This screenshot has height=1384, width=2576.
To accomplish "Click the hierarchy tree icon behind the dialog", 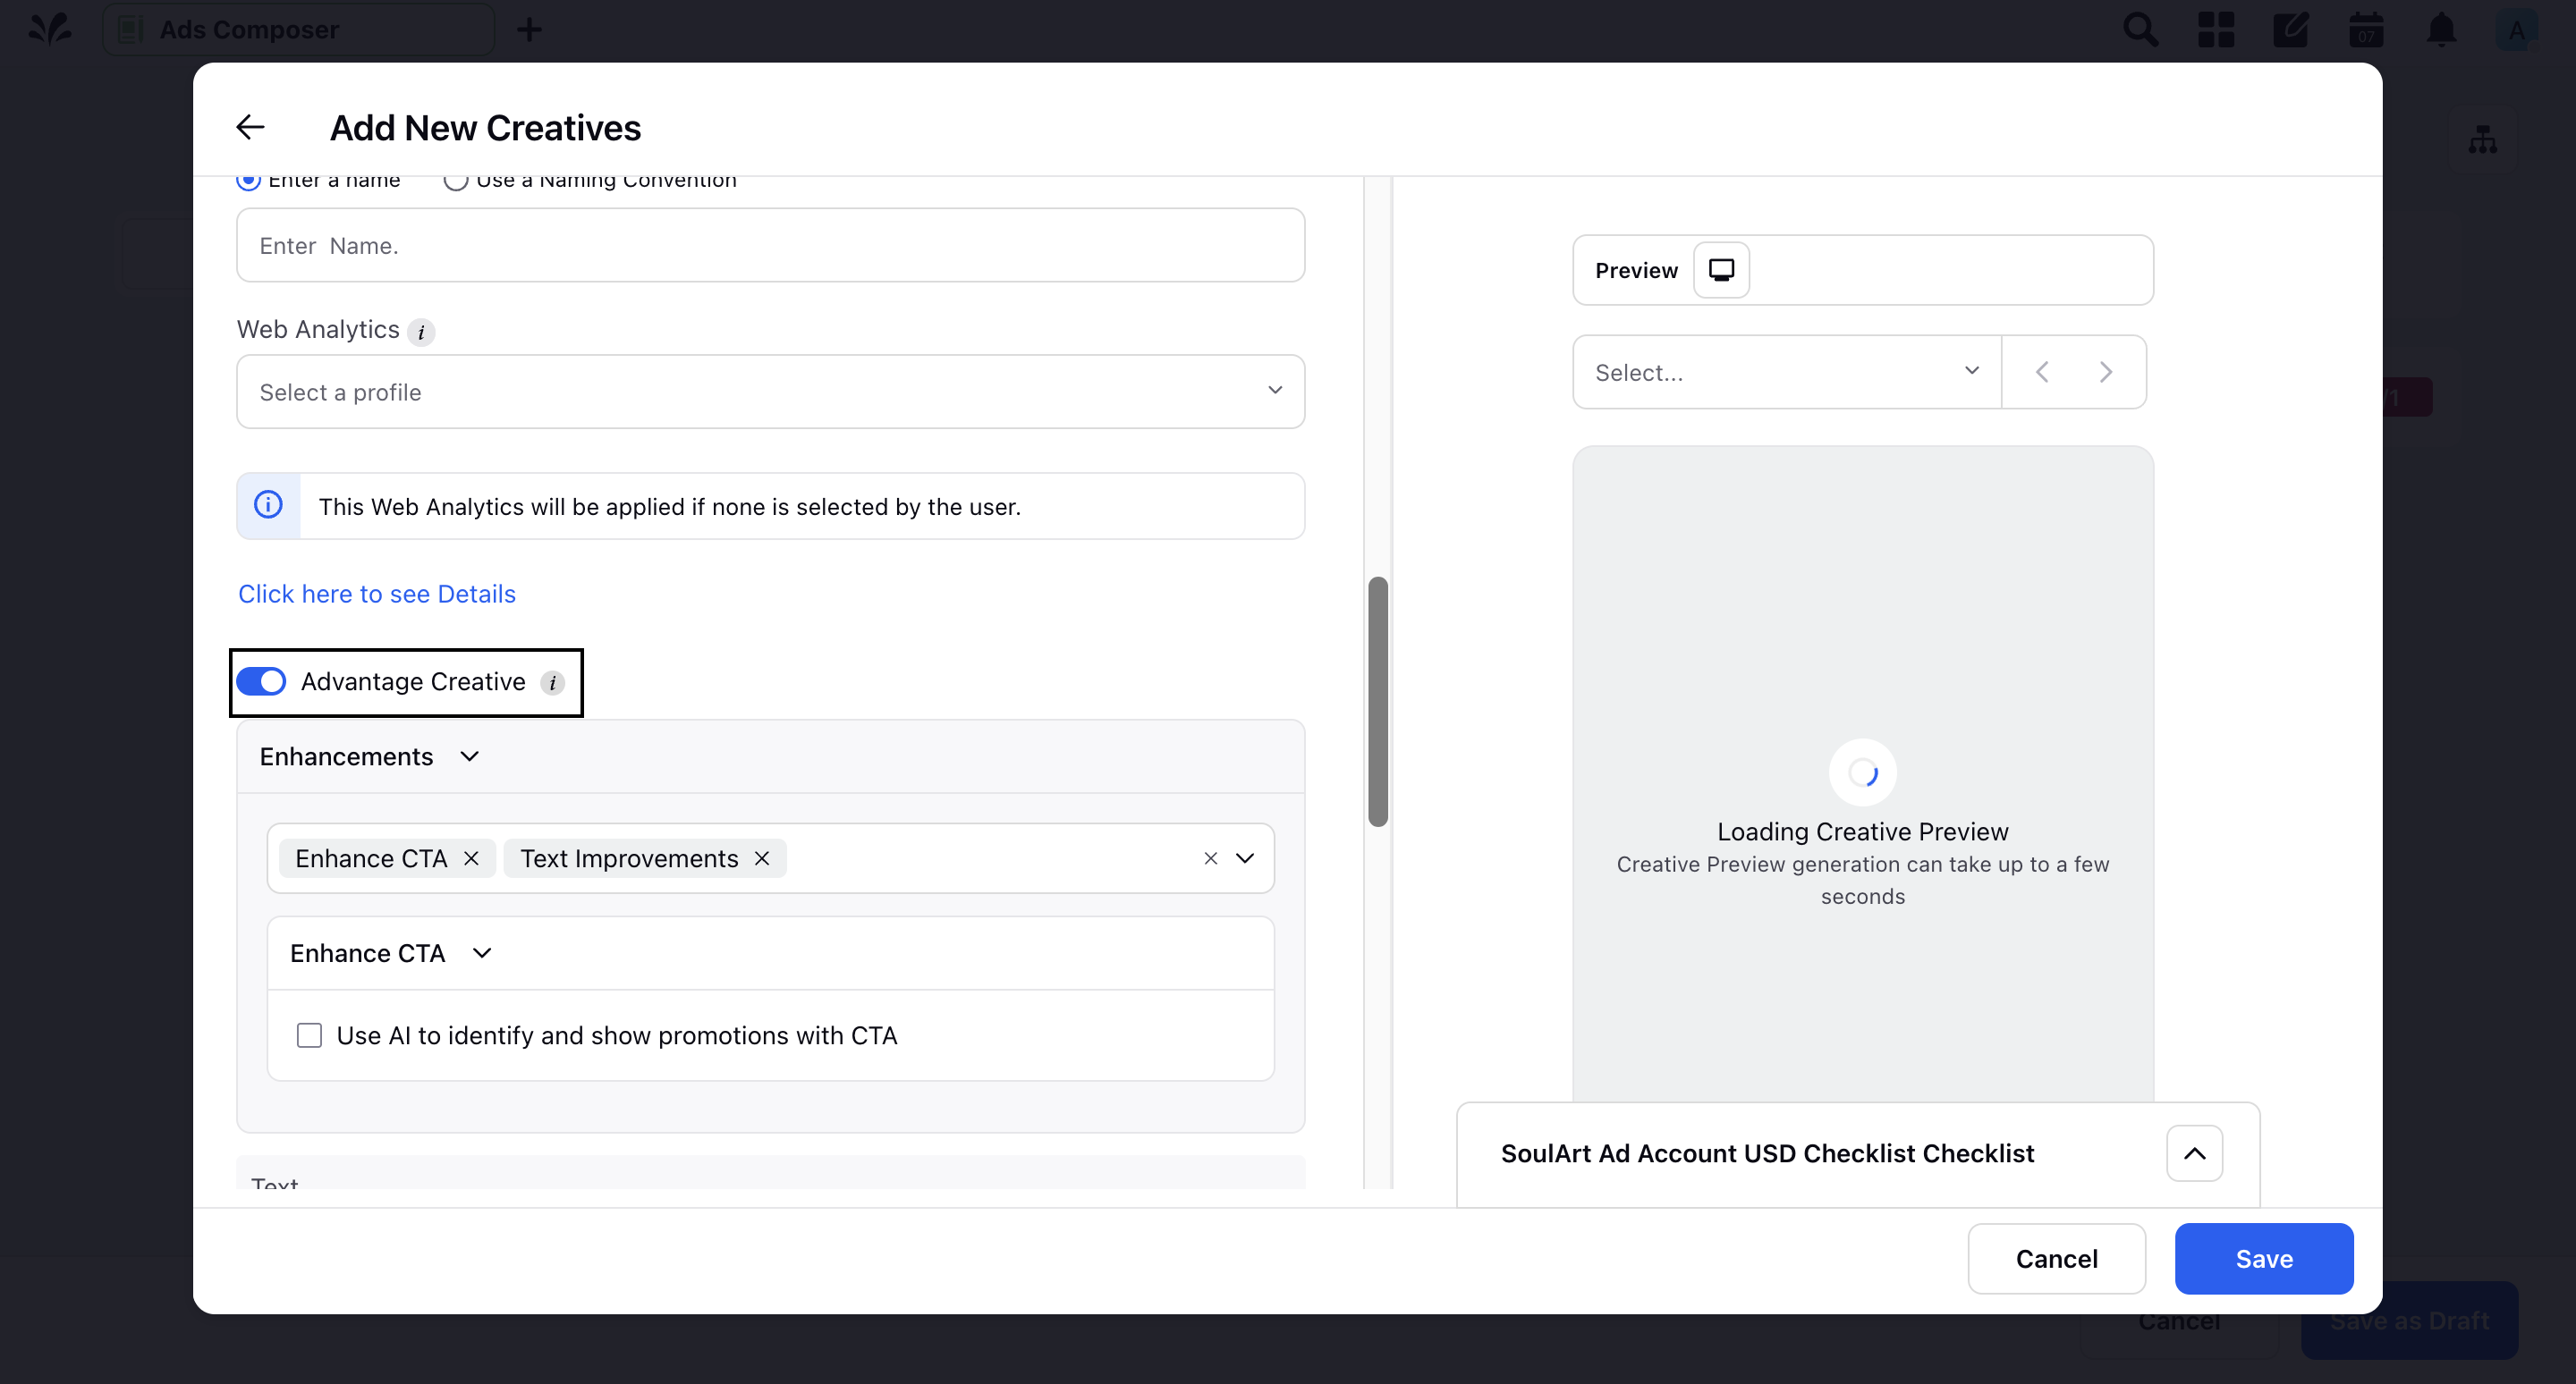I will 2482,139.
